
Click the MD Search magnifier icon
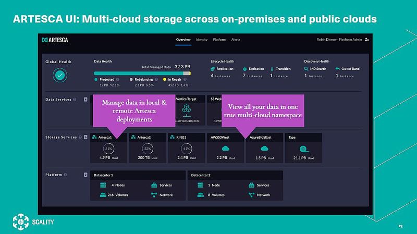(306, 69)
